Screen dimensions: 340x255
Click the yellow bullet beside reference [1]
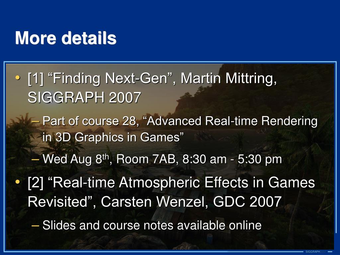click(18, 77)
